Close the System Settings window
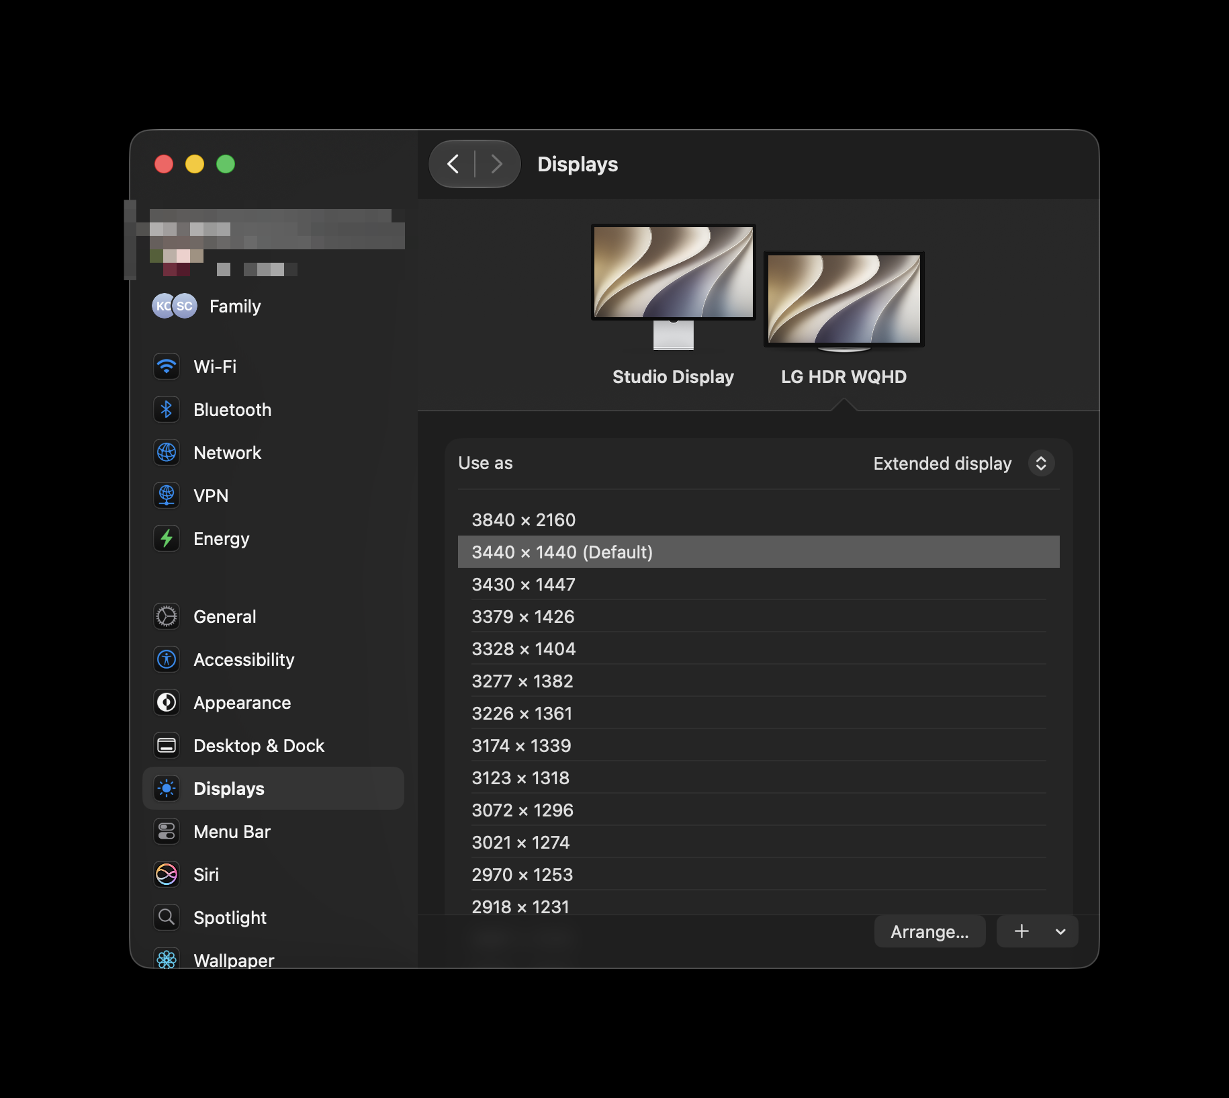 [164, 164]
